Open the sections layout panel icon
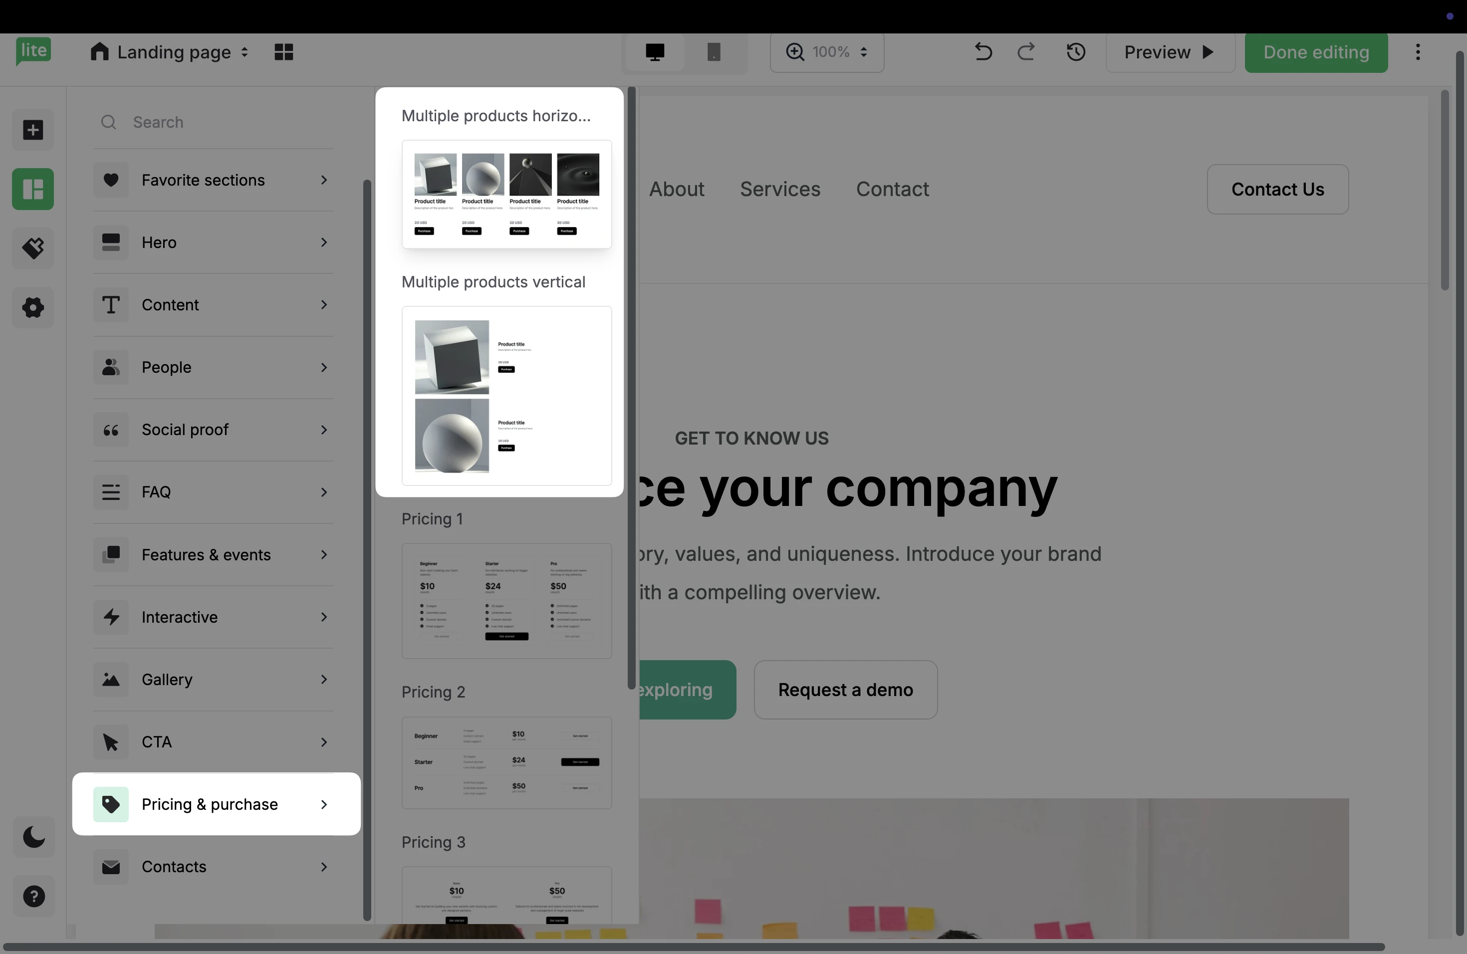The width and height of the screenshot is (1467, 954). point(32,189)
